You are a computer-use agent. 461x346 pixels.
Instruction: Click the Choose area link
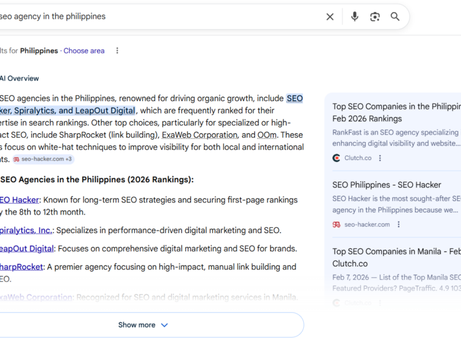click(84, 51)
